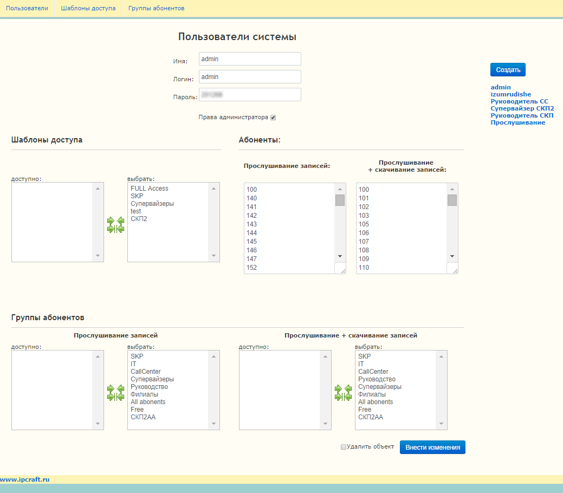Click the move-all-right arrow in Шаблоны доступа
Image resolution: width=563 pixels, height=493 pixels.
pos(111,229)
